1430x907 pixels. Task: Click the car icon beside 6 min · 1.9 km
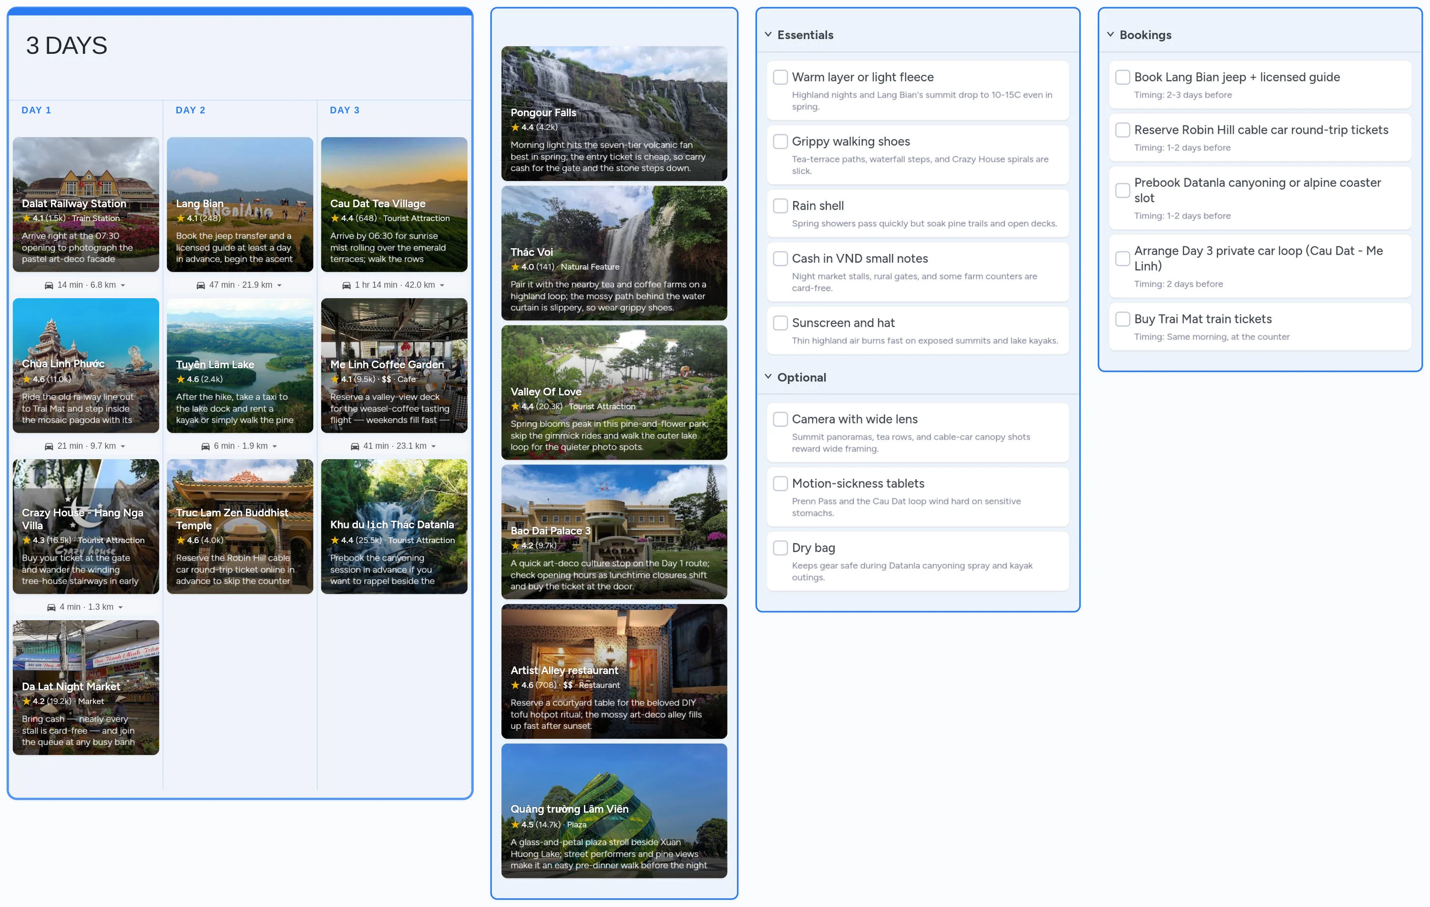[205, 446]
